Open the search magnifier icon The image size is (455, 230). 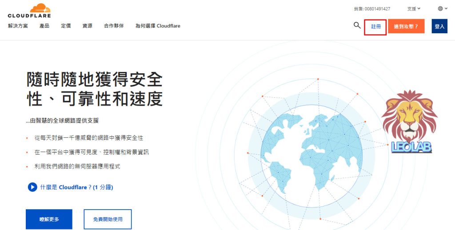click(357, 25)
